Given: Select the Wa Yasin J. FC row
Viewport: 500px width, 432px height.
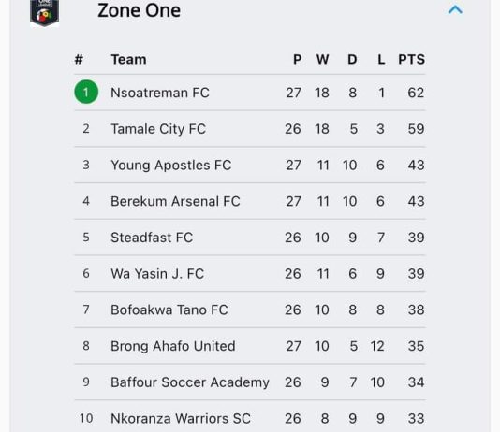Looking at the screenshot, I should (x=250, y=273).
